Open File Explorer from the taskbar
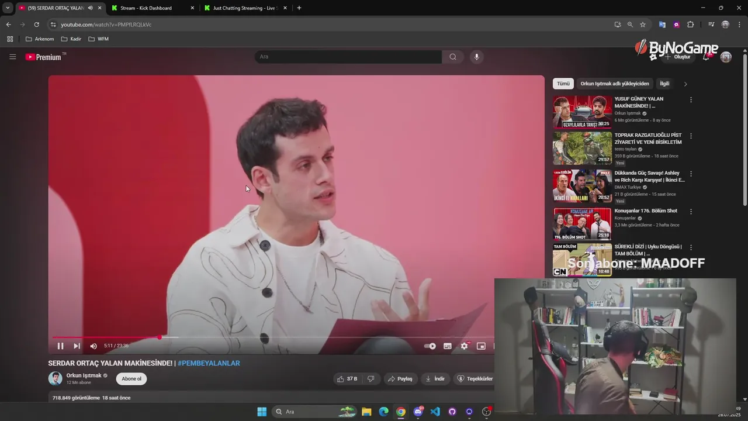 (x=366, y=412)
